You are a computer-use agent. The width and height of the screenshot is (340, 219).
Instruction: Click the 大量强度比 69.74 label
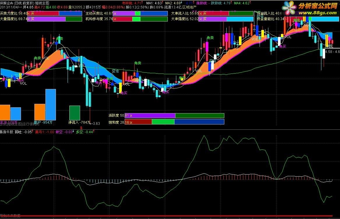(13, 19)
